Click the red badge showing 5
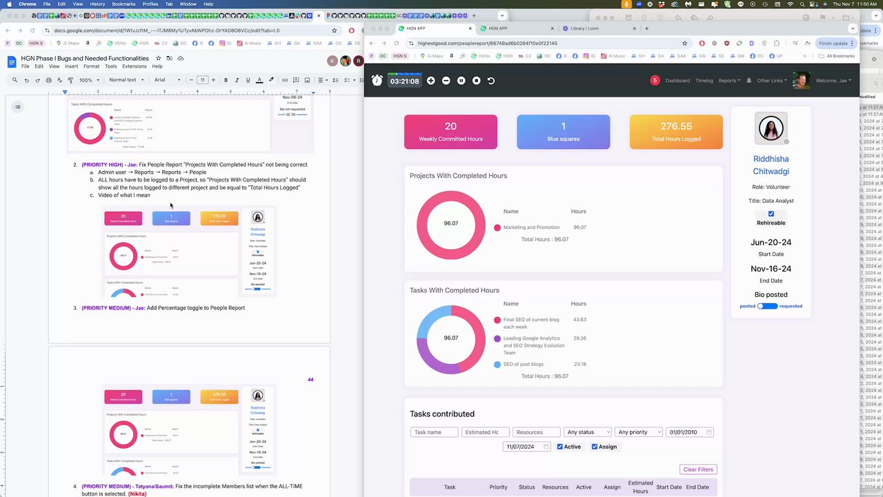The image size is (883, 497). click(x=655, y=80)
